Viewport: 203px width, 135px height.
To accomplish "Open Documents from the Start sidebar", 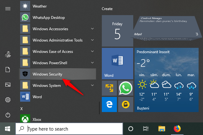I will tap(8, 70).
